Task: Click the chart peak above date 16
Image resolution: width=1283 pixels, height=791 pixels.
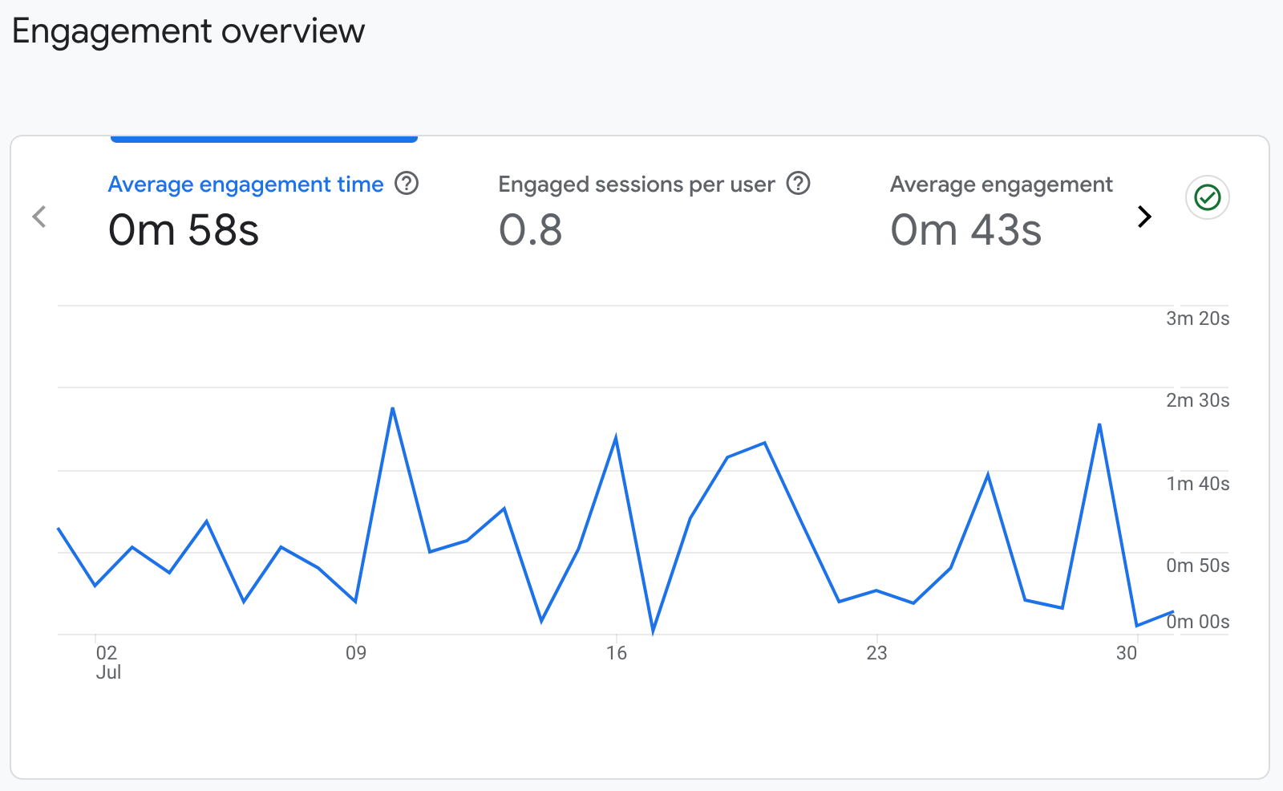Action: (x=615, y=438)
